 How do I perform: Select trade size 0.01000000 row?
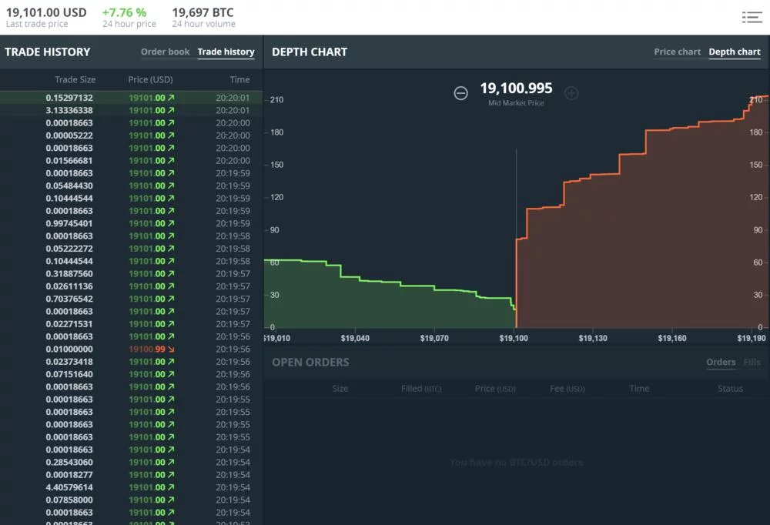tap(131, 349)
